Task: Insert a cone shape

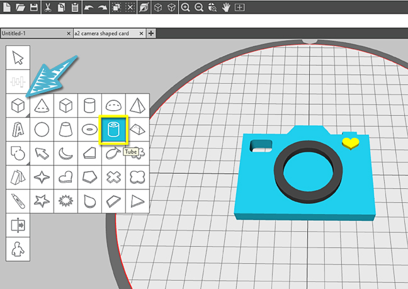Action: pyautogui.click(x=42, y=106)
